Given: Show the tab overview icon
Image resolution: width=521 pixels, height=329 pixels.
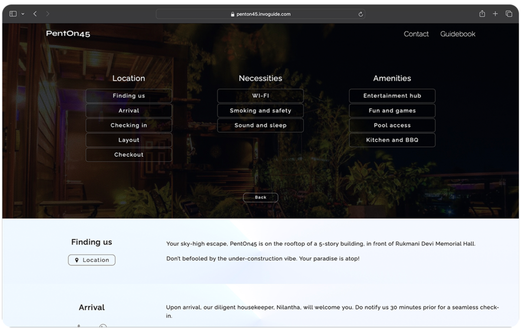Looking at the screenshot, I should (509, 14).
